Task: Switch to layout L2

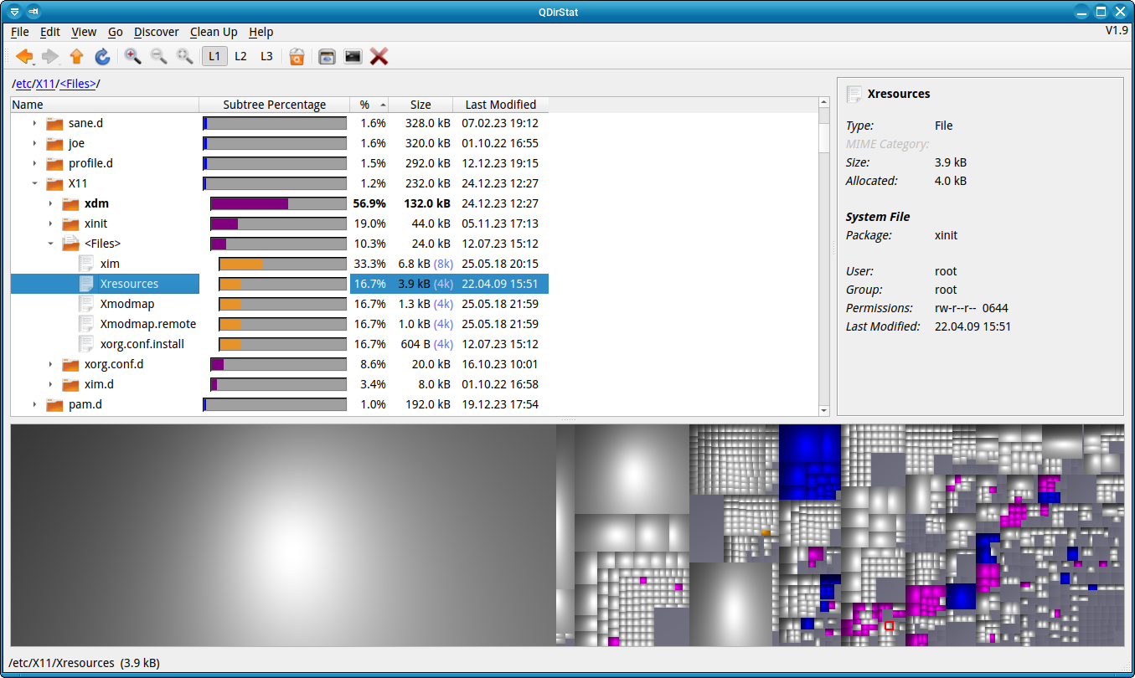Action: [x=240, y=56]
